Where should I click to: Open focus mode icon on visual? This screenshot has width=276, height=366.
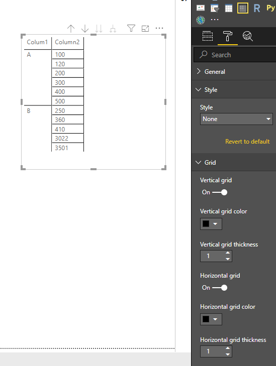(x=145, y=29)
